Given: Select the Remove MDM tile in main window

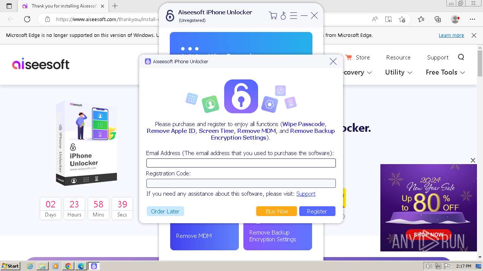Looking at the screenshot, I should tap(205, 236).
